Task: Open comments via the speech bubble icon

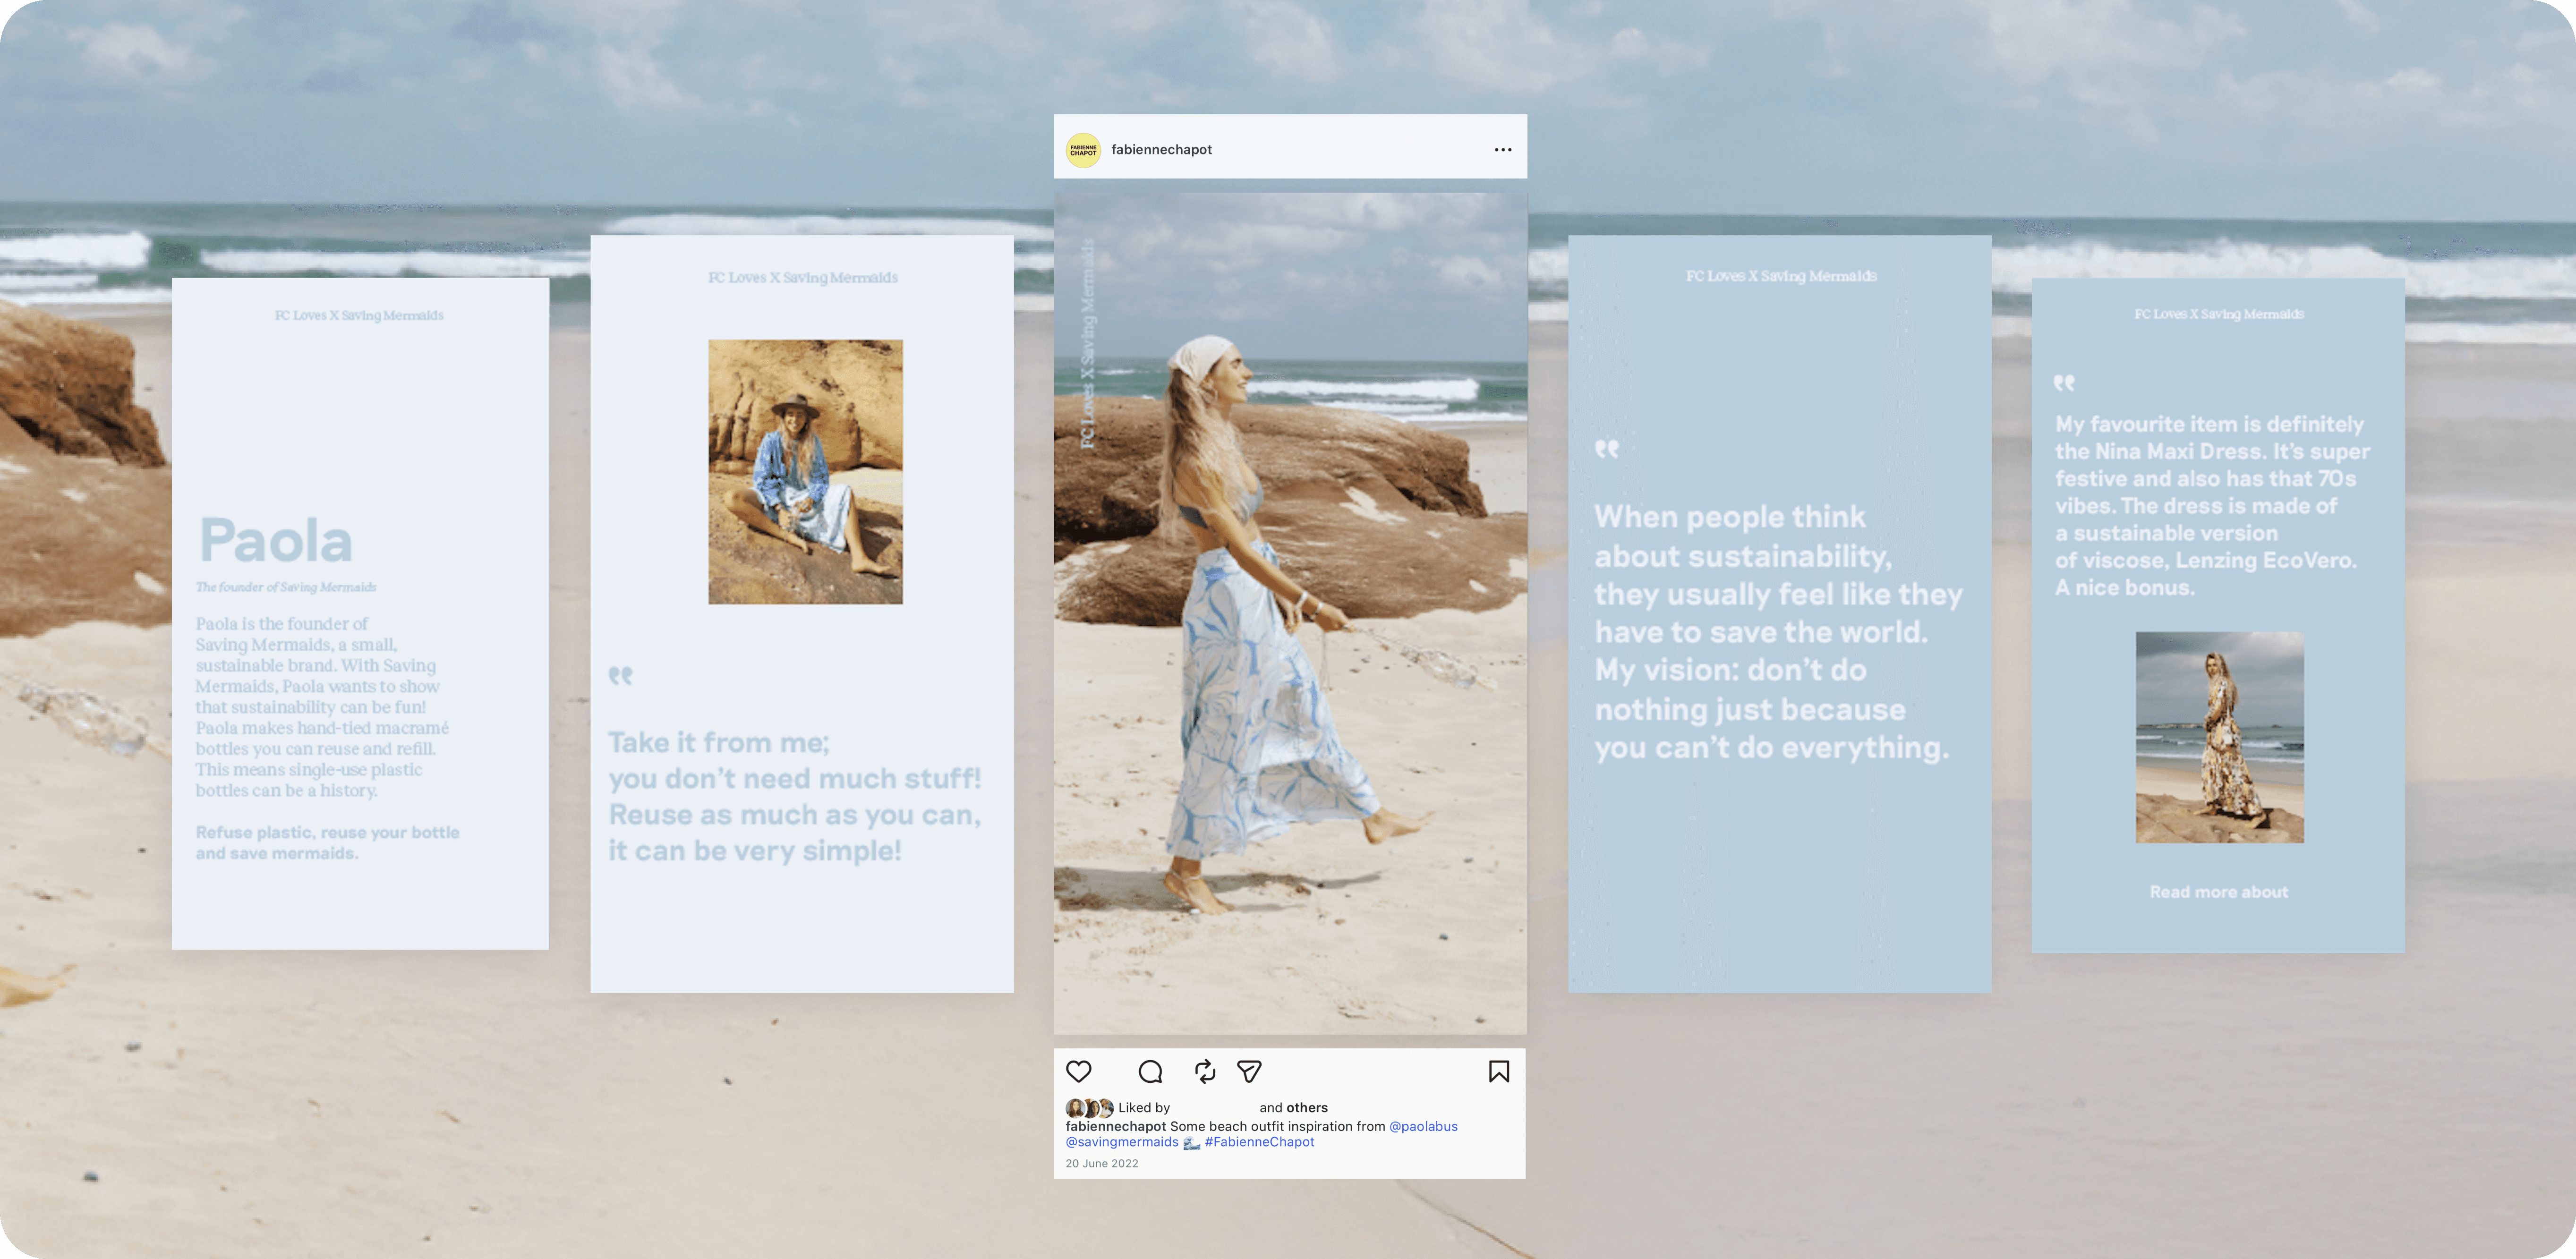Action: [1150, 1071]
